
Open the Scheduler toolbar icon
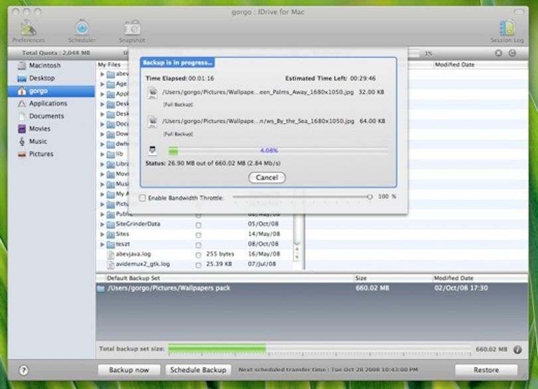point(82,27)
